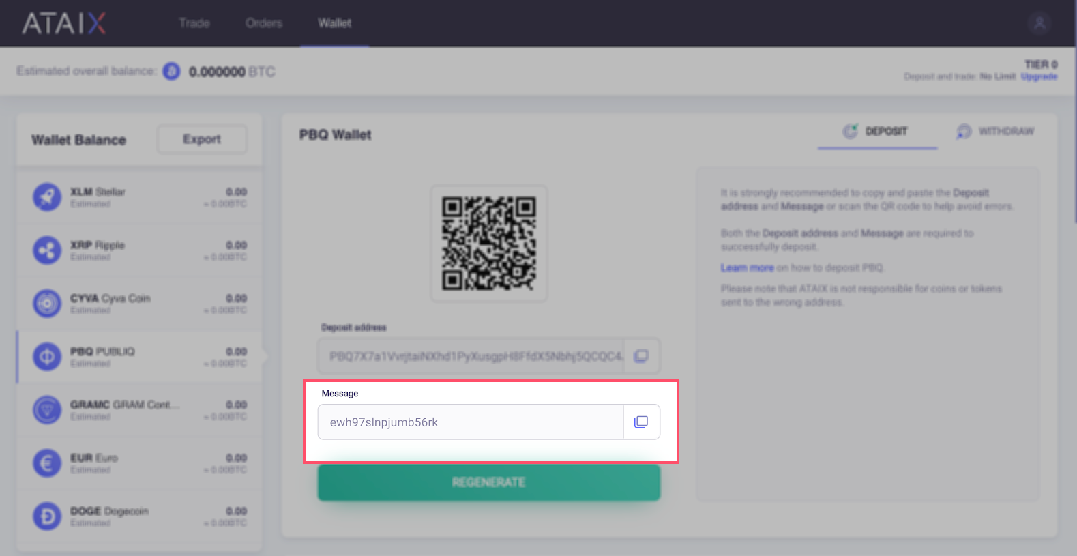Select GRAMC GRAM Cont wallet row
Image resolution: width=1077 pixels, height=556 pixels.
[140, 410]
